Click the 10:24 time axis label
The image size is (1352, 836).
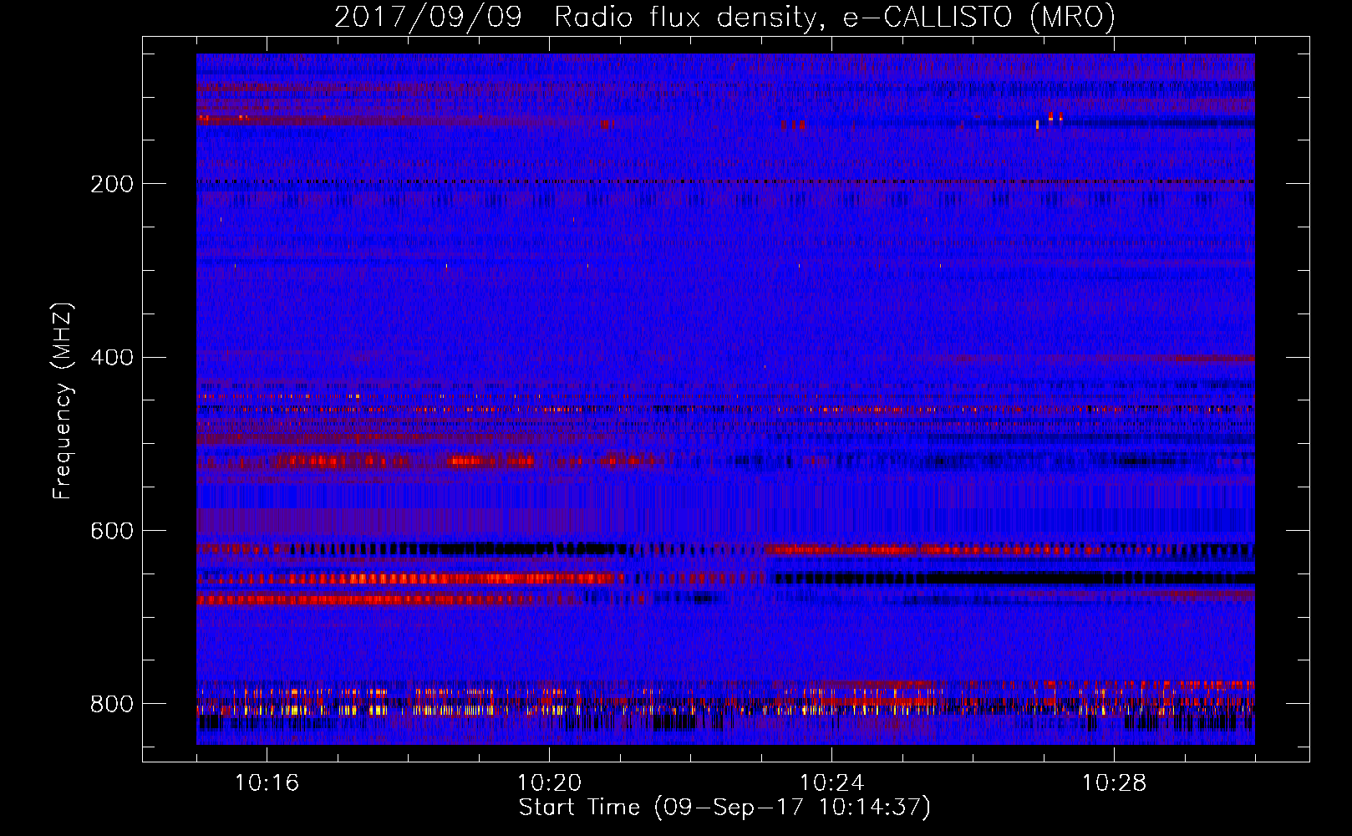(x=831, y=783)
